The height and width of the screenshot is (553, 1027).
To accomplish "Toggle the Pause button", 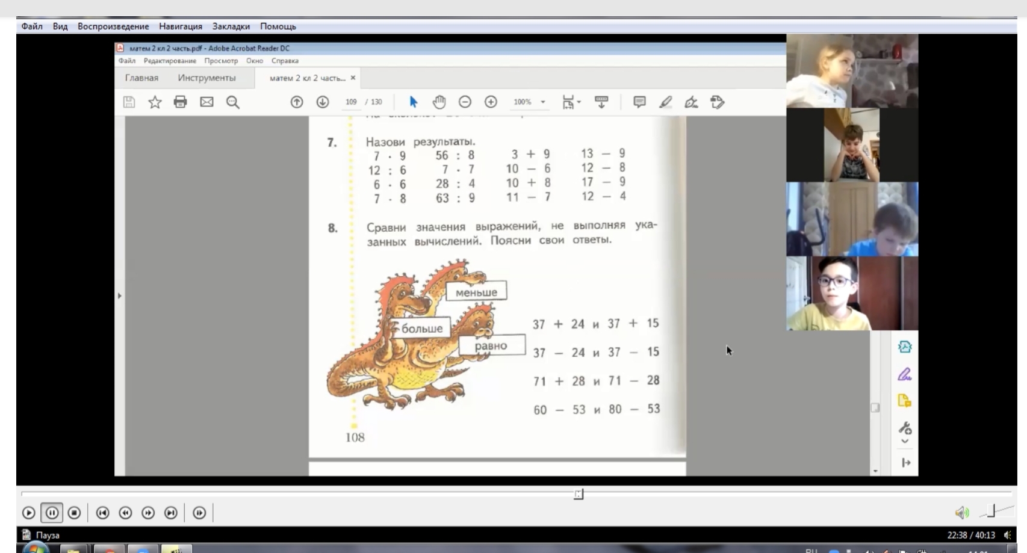I will (52, 513).
